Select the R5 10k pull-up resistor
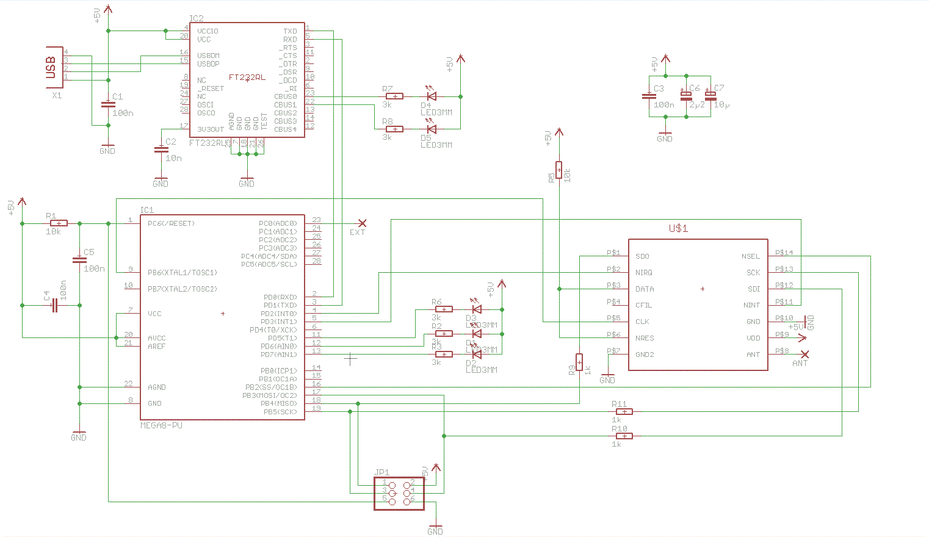This screenshot has height=537, width=929. tap(559, 170)
